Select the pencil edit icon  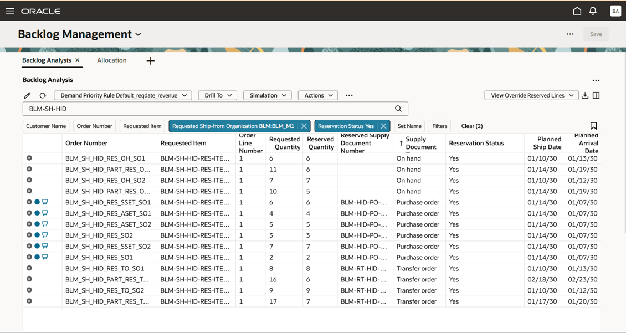27,95
